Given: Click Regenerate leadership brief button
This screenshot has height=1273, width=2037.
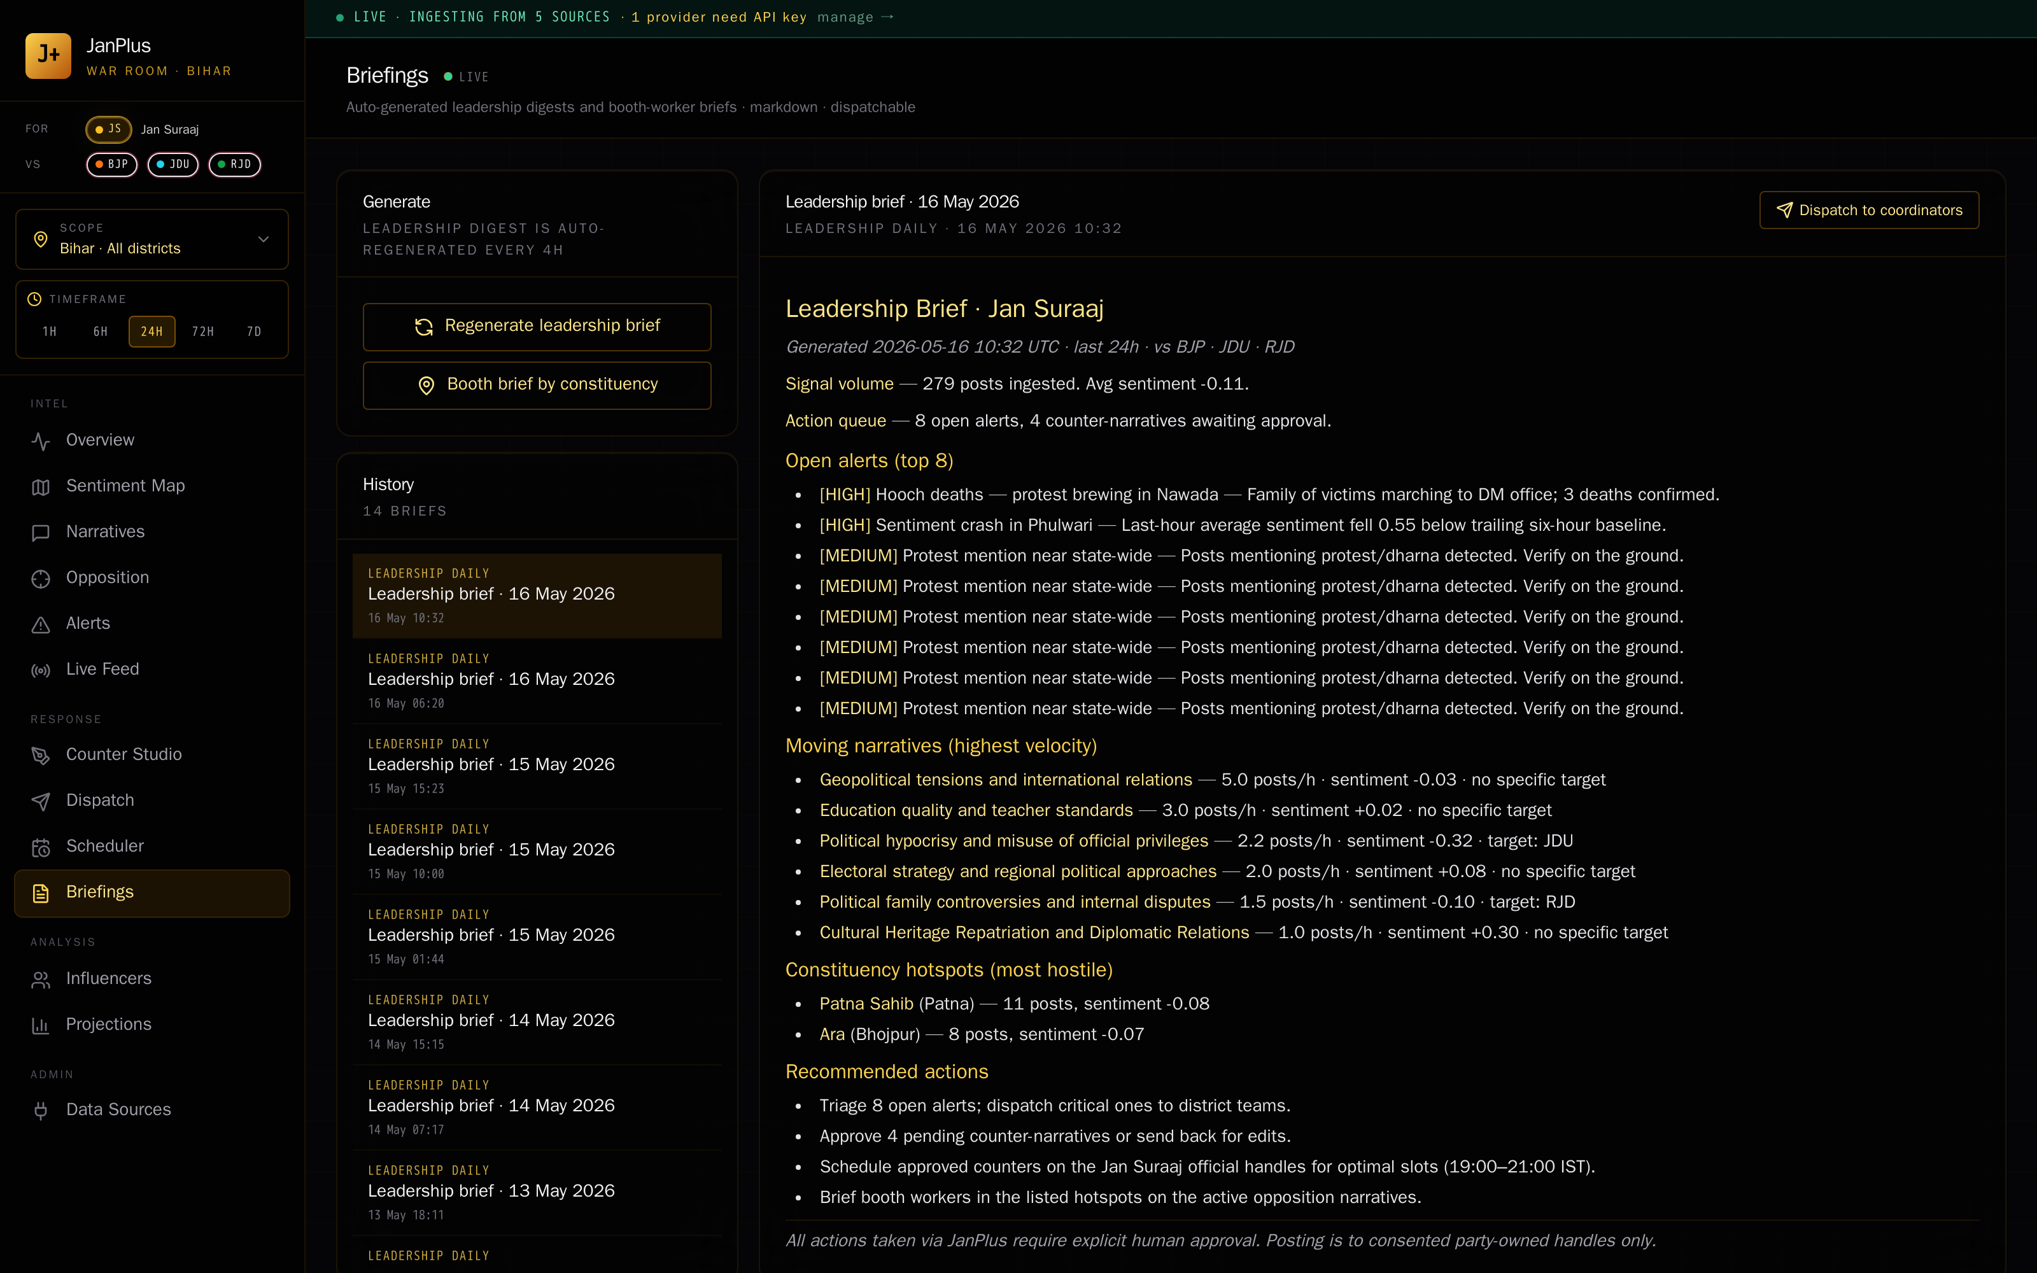Looking at the screenshot, I should 537,327.
